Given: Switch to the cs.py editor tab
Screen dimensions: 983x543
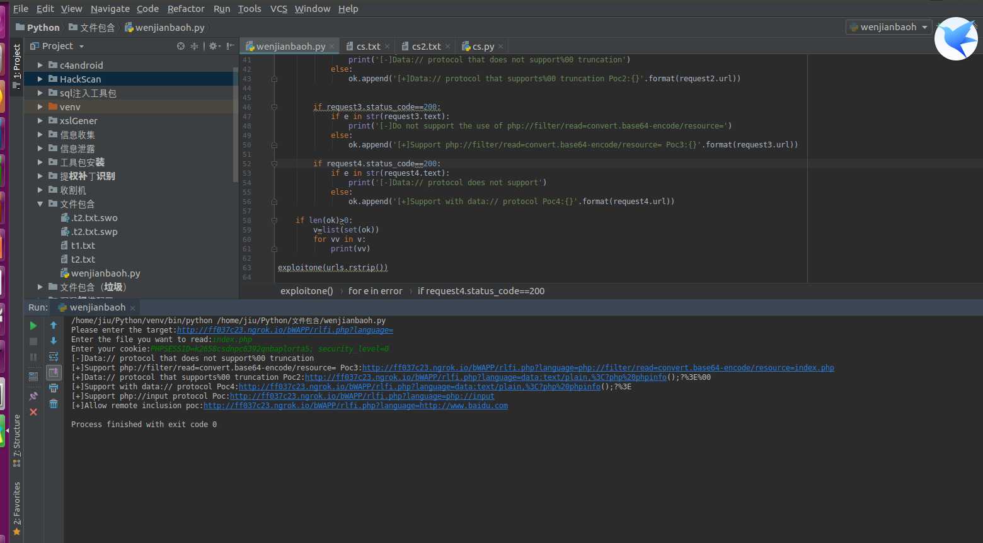Looking at the screenshot, I should tap(483, 47).
